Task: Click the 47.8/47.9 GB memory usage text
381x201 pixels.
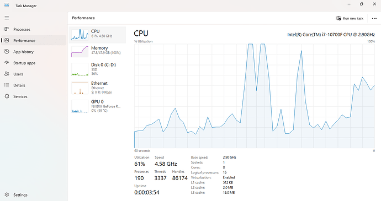Action: tap(106, 53)
